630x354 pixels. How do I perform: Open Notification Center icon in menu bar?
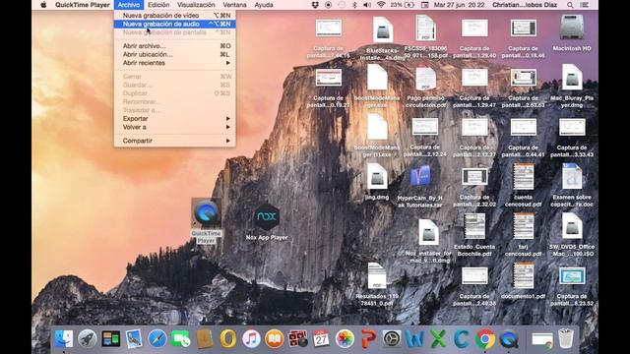click(x=585, y=5)
